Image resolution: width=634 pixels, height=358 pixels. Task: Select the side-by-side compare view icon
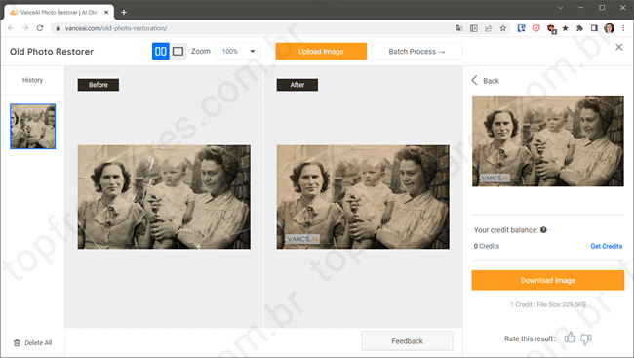161,52
